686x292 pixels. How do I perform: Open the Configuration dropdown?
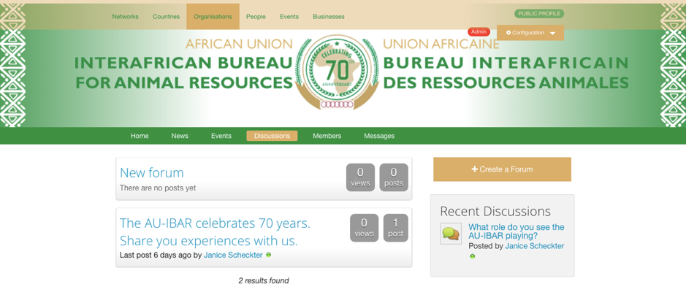[530, 33]
